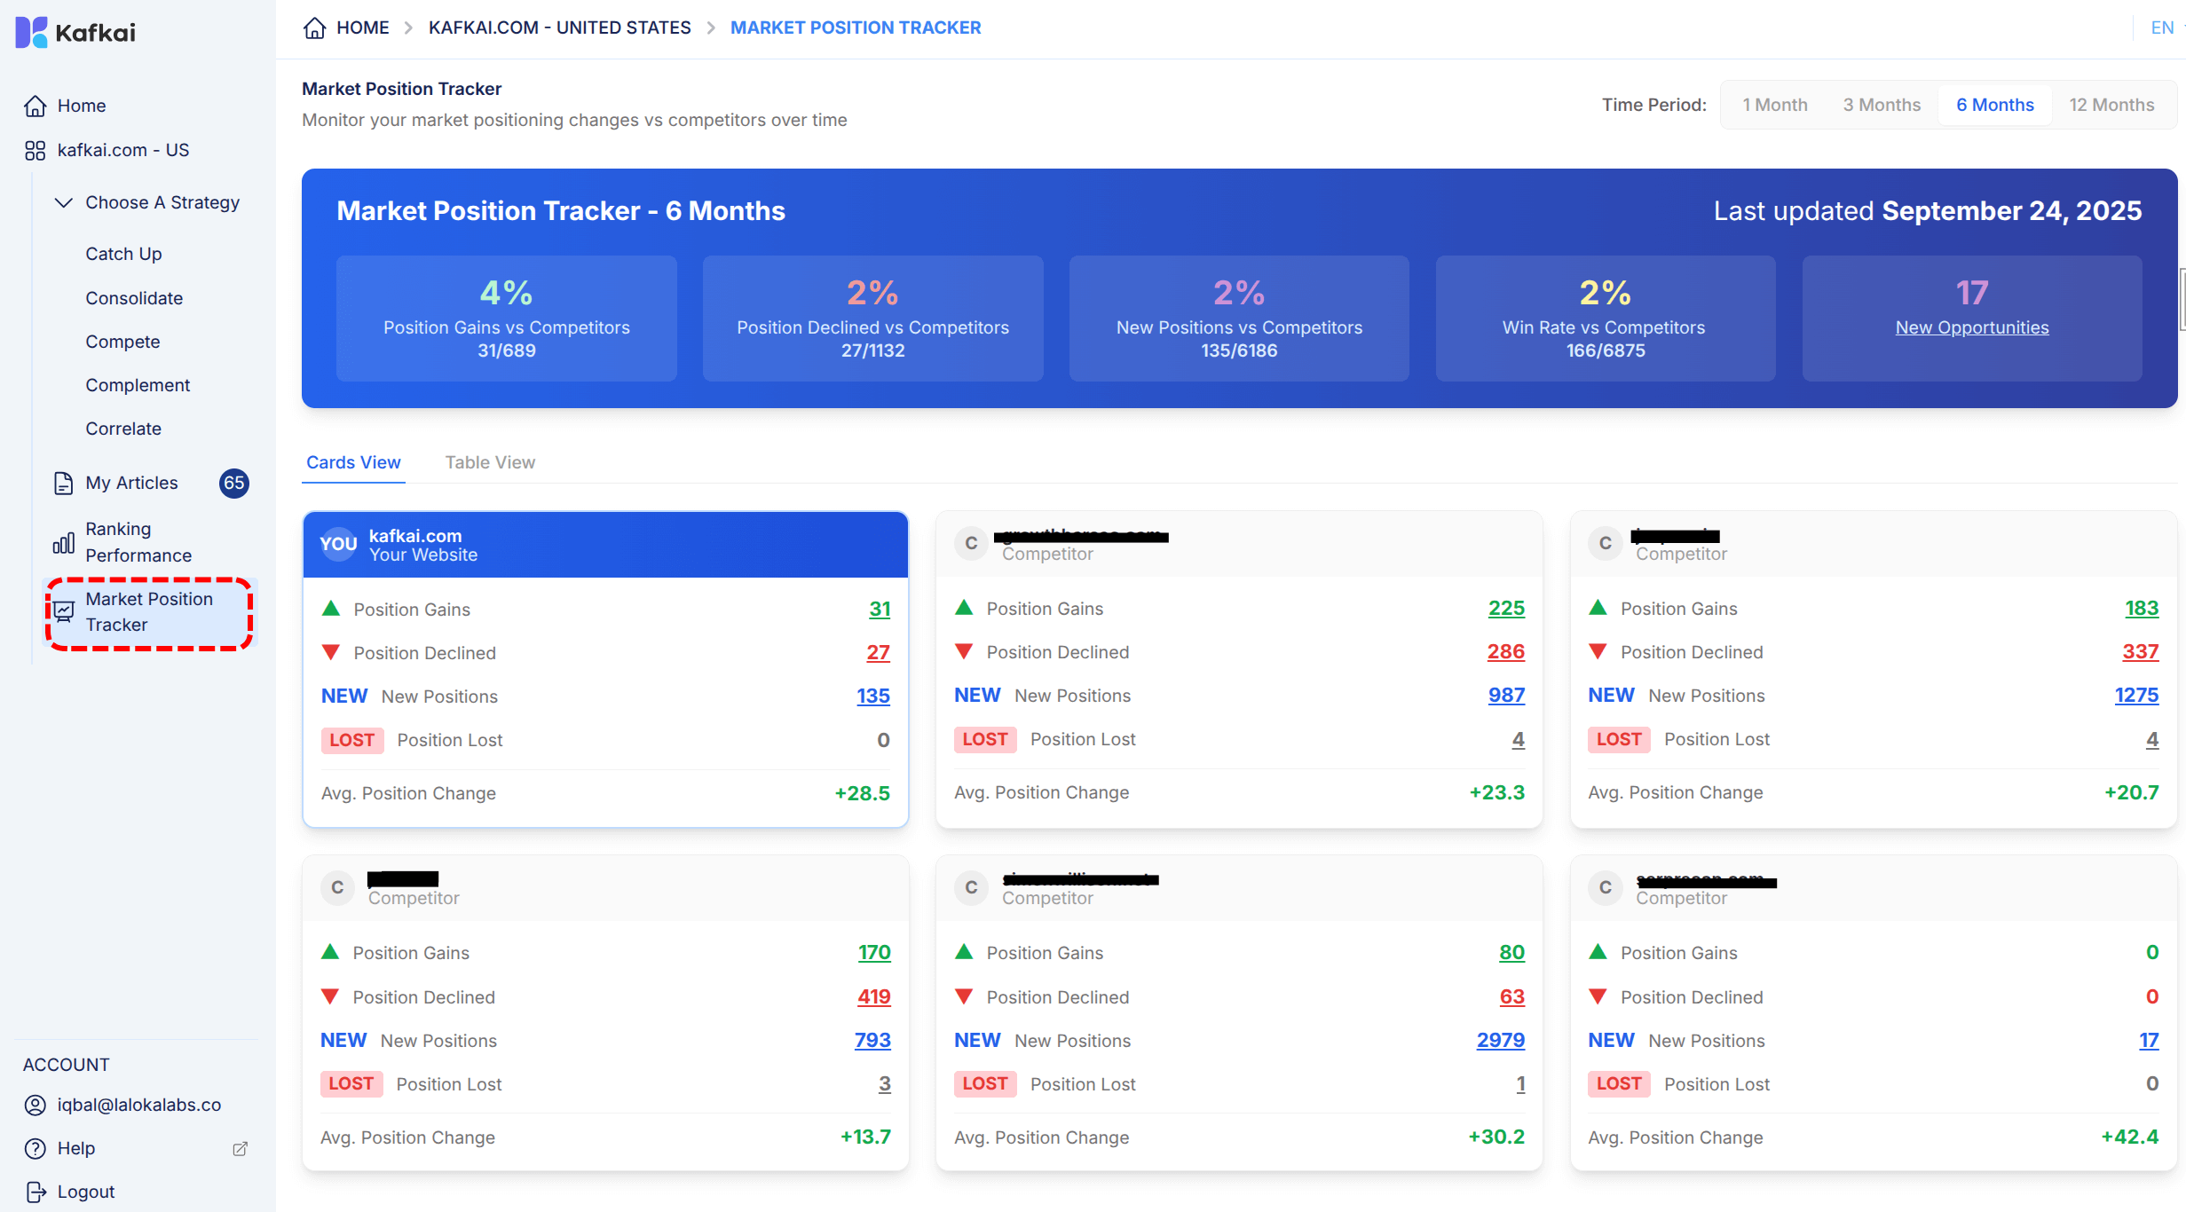Image resolution: width=2186 pixels, height=1212 pixels.
Task: Click the Home house icon in sidebar
Action: (x=35, y=106)
